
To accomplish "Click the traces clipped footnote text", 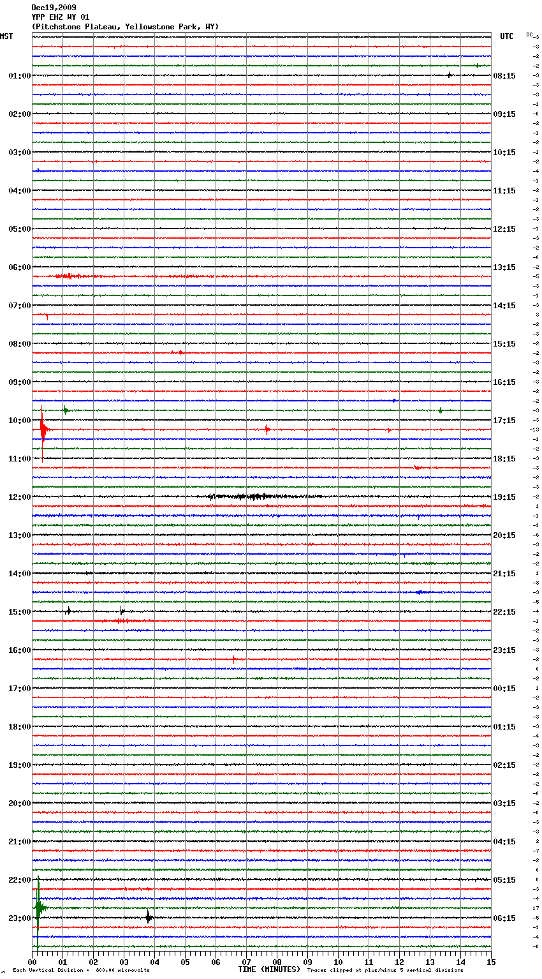I will click(x=385, y=970).
